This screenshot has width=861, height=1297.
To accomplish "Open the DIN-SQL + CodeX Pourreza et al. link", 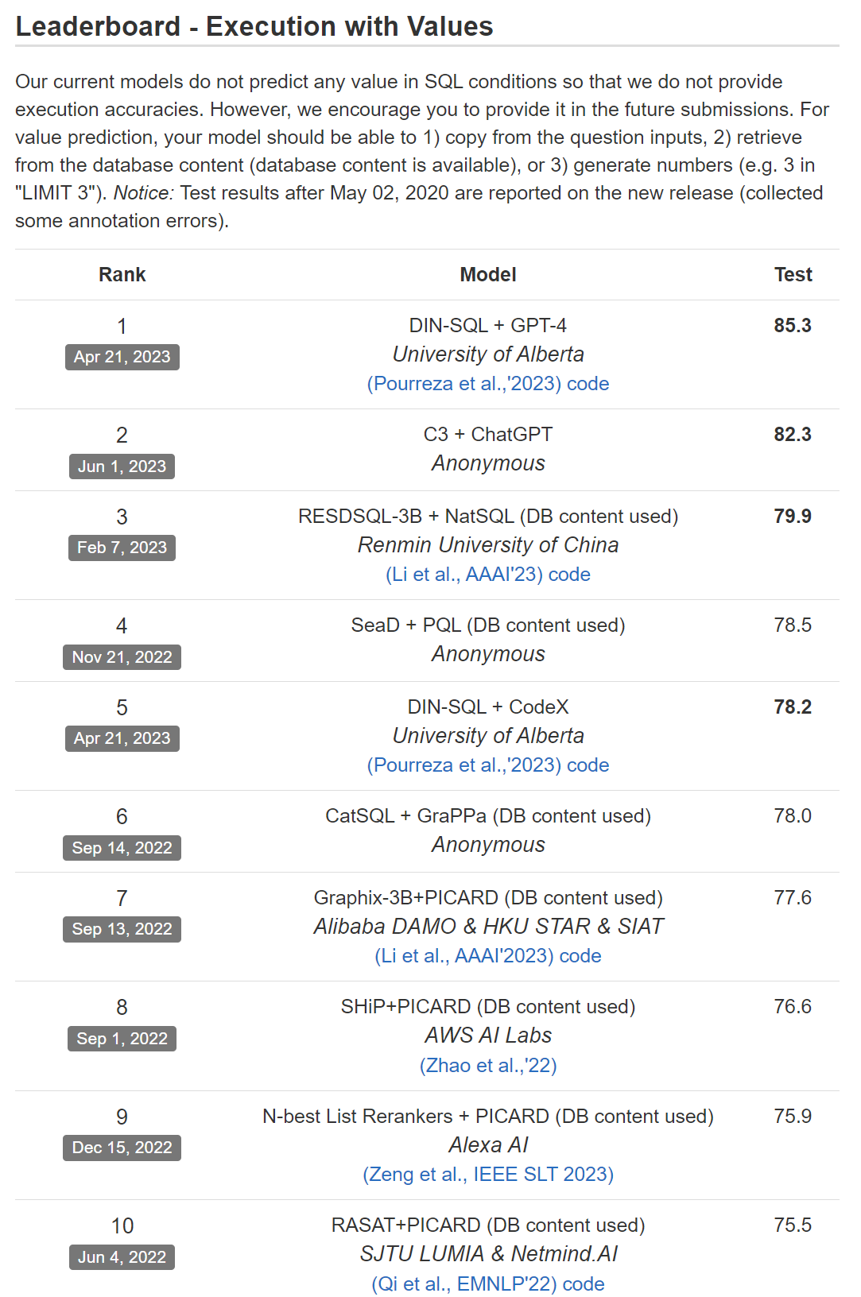I will (x=464, y=765).
